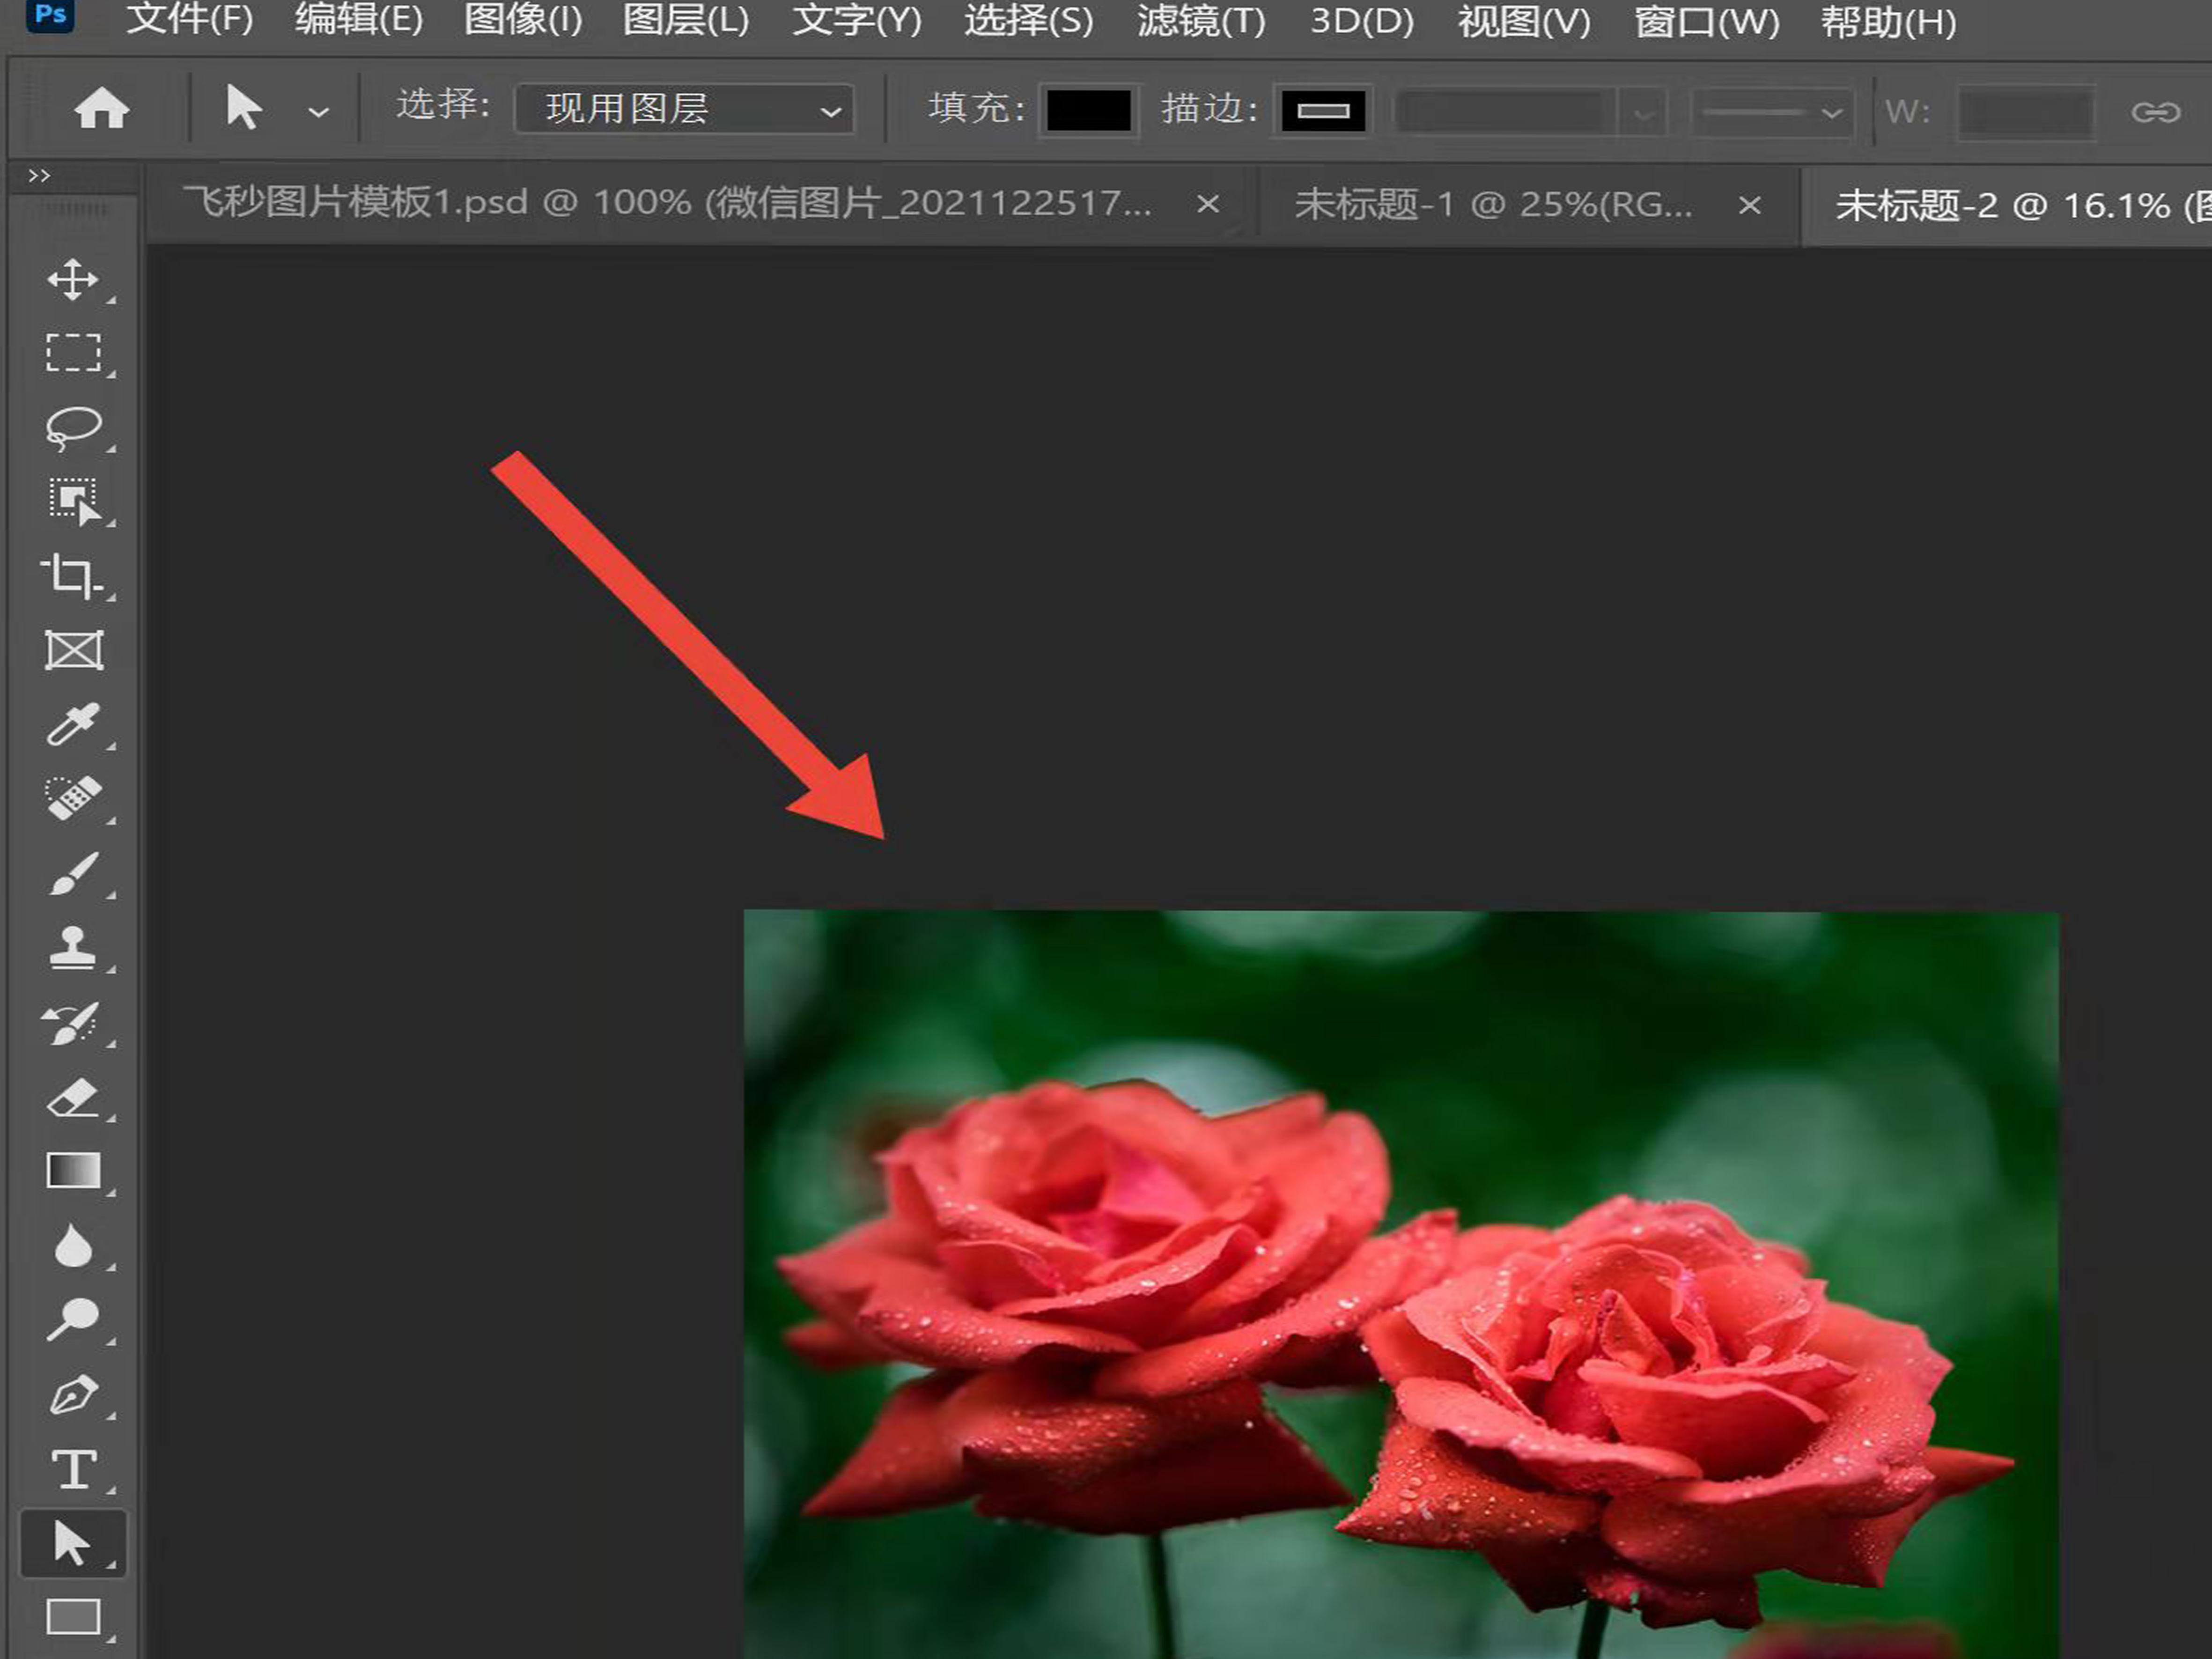Activate the Pen tool

point(73,1395)
